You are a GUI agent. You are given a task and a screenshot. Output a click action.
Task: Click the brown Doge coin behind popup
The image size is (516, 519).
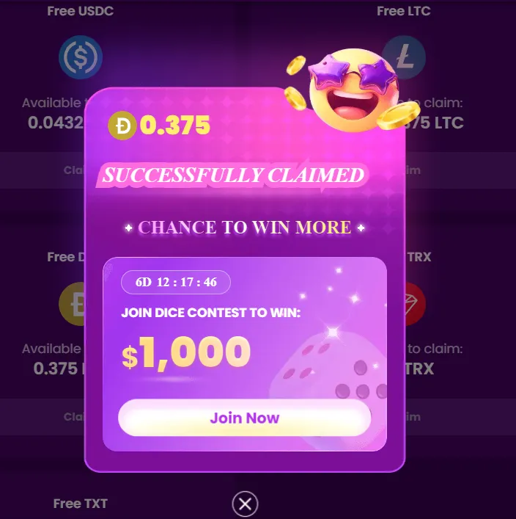72,304
